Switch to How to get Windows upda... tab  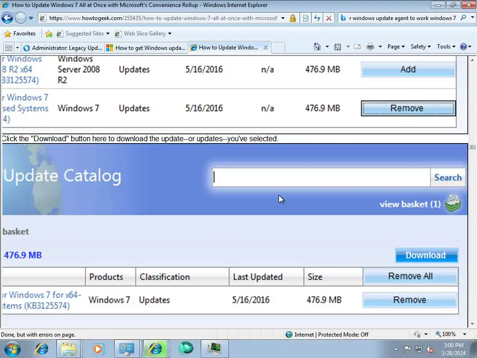(x=146, y=48)
